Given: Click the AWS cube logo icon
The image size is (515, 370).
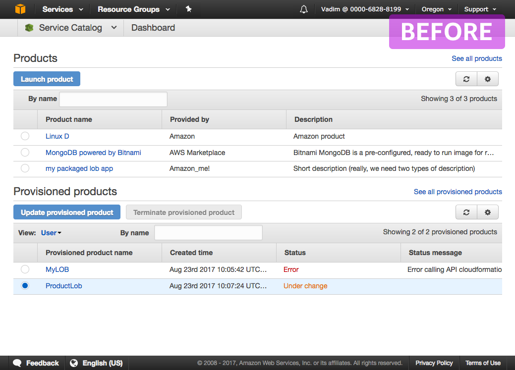Looking at the screenshot, I should 20,9.
